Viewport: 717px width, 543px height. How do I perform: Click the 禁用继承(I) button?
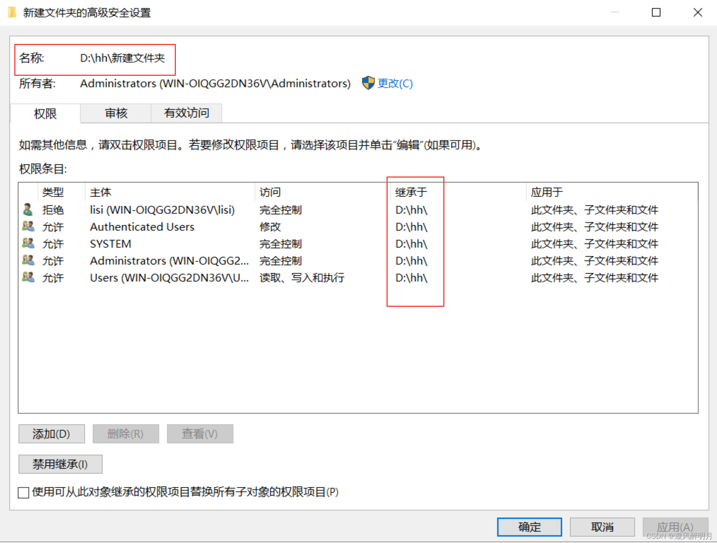(60, 464)
